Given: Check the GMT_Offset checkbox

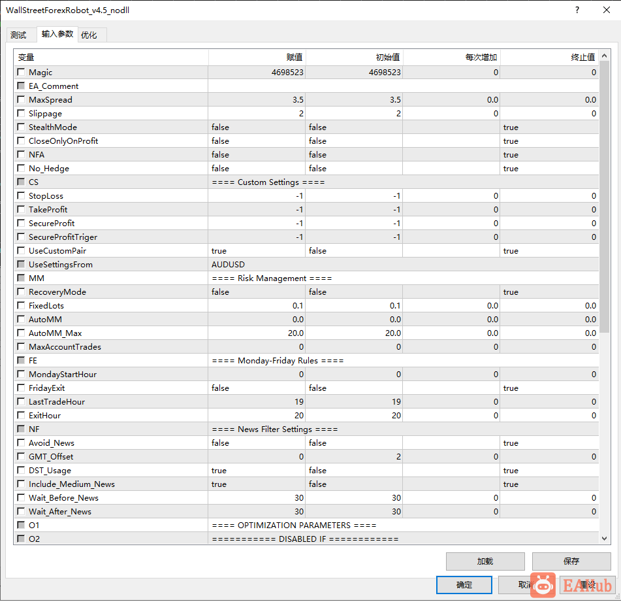Looking at the screenshot, I should [x=21, y=456].
